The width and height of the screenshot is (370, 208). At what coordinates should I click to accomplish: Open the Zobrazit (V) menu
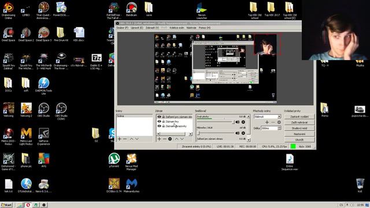tap(152, 28)
